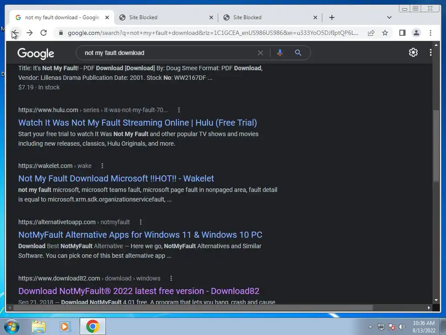Viewport: 446px width, 335px height.
Task: View site information via padlock icon
Action: pyautogui.click(x=61, y=33)
